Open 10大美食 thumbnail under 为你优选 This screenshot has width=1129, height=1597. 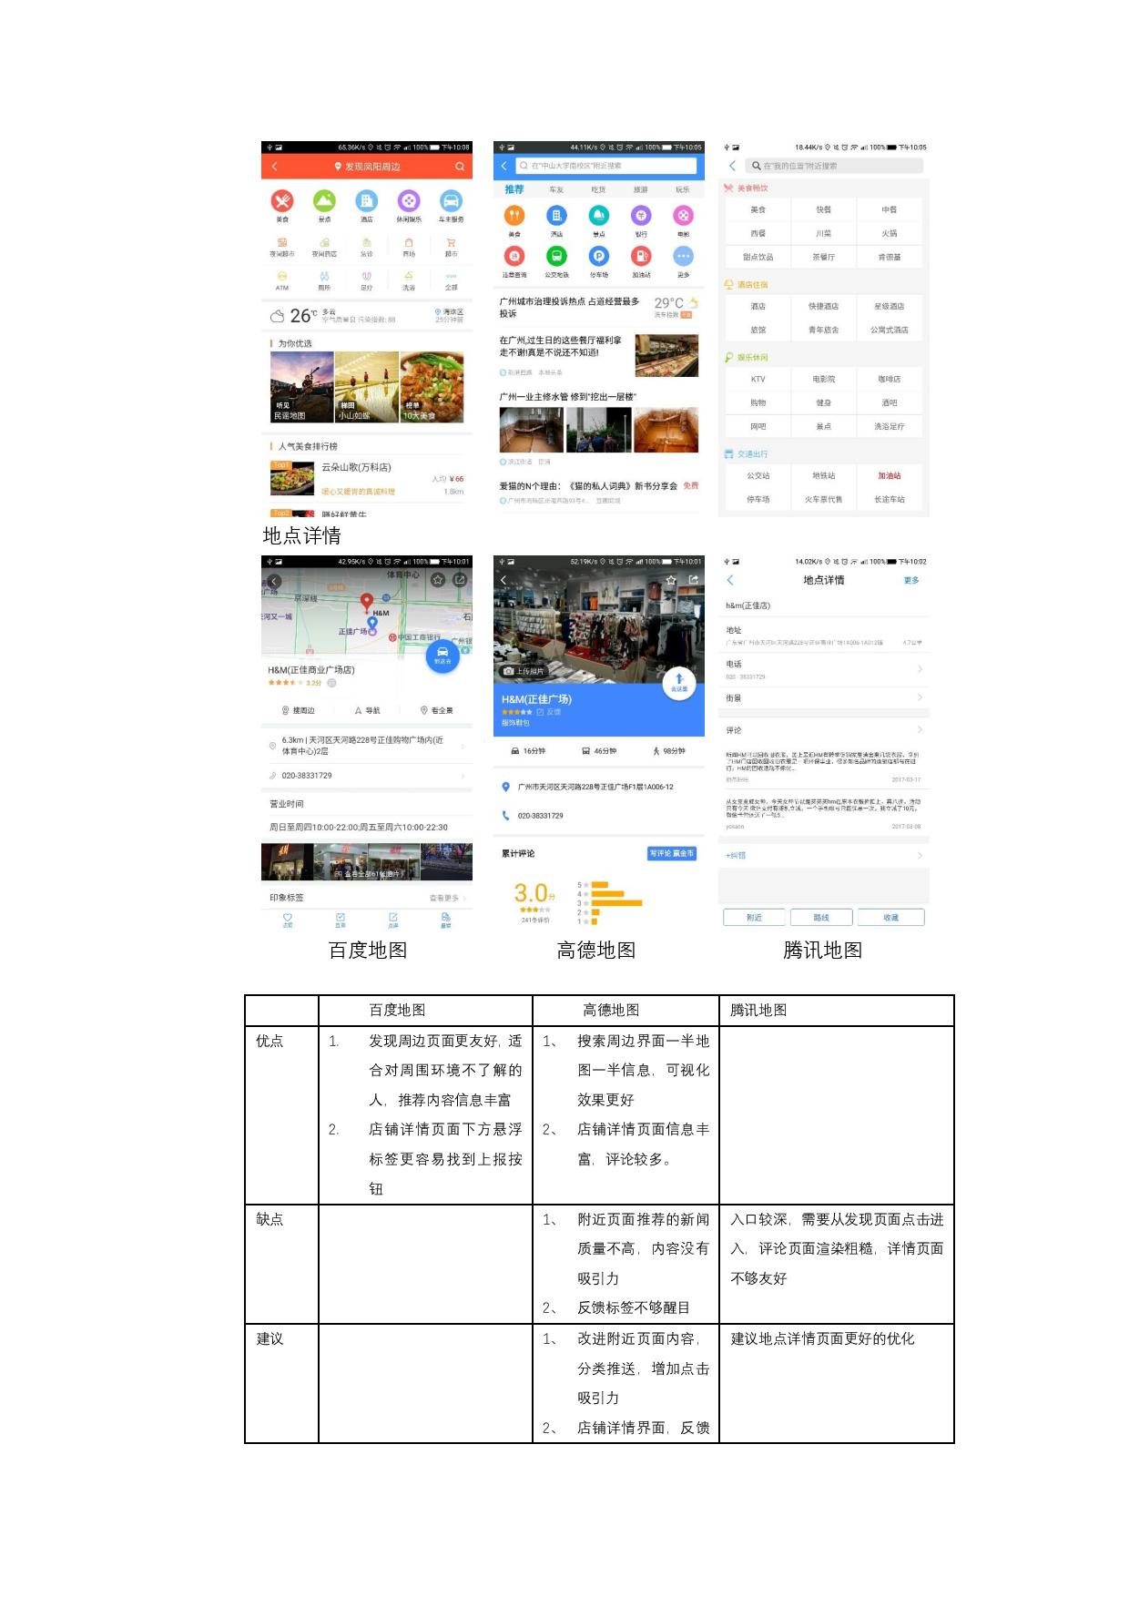coord(432,387)
